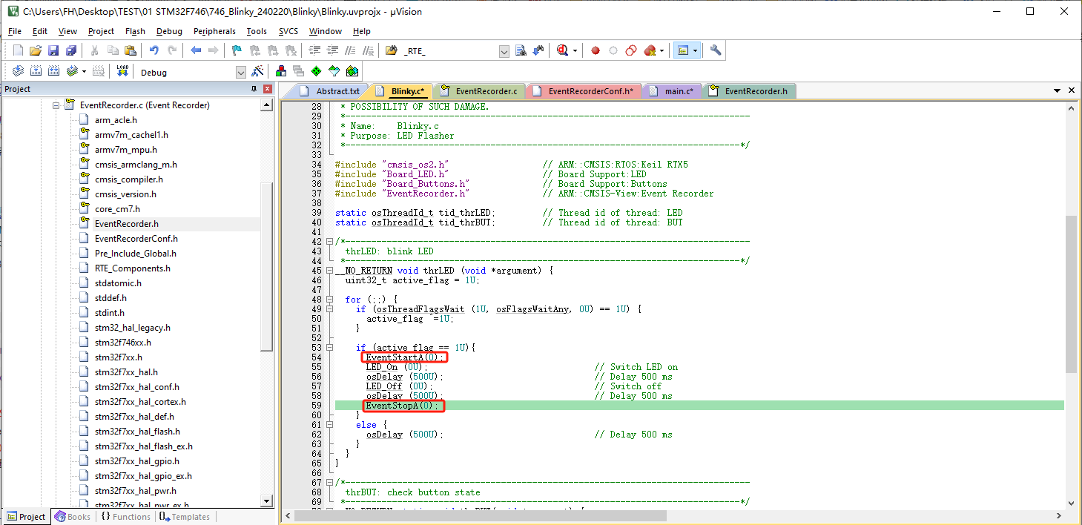
Task: Pin the Project panel with pushpin
Action: (254, 89)
